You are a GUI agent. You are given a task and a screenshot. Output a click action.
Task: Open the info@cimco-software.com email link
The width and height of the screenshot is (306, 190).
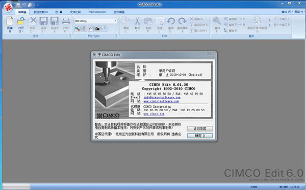162,98
